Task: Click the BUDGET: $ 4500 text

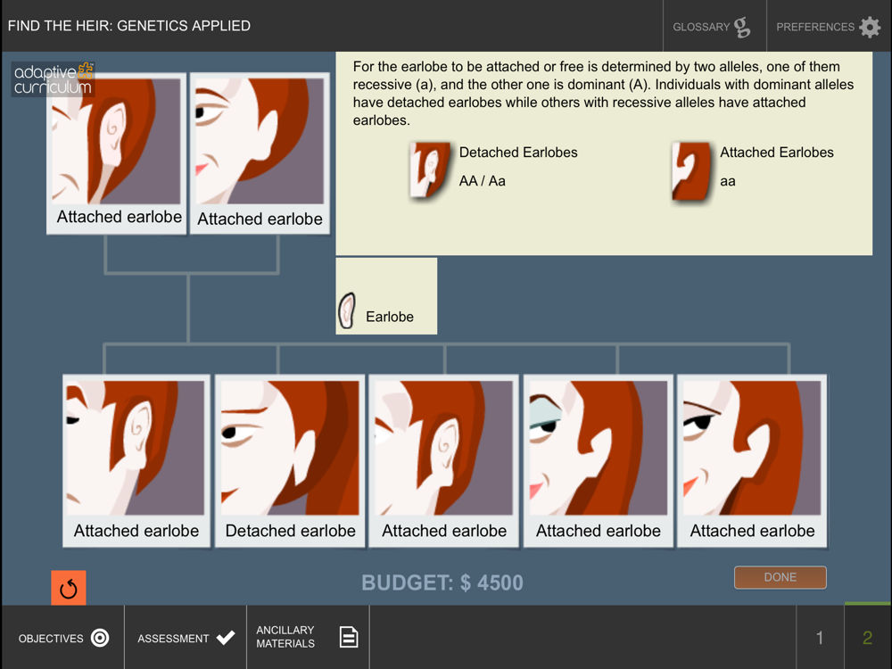Action: pos(442,582)
